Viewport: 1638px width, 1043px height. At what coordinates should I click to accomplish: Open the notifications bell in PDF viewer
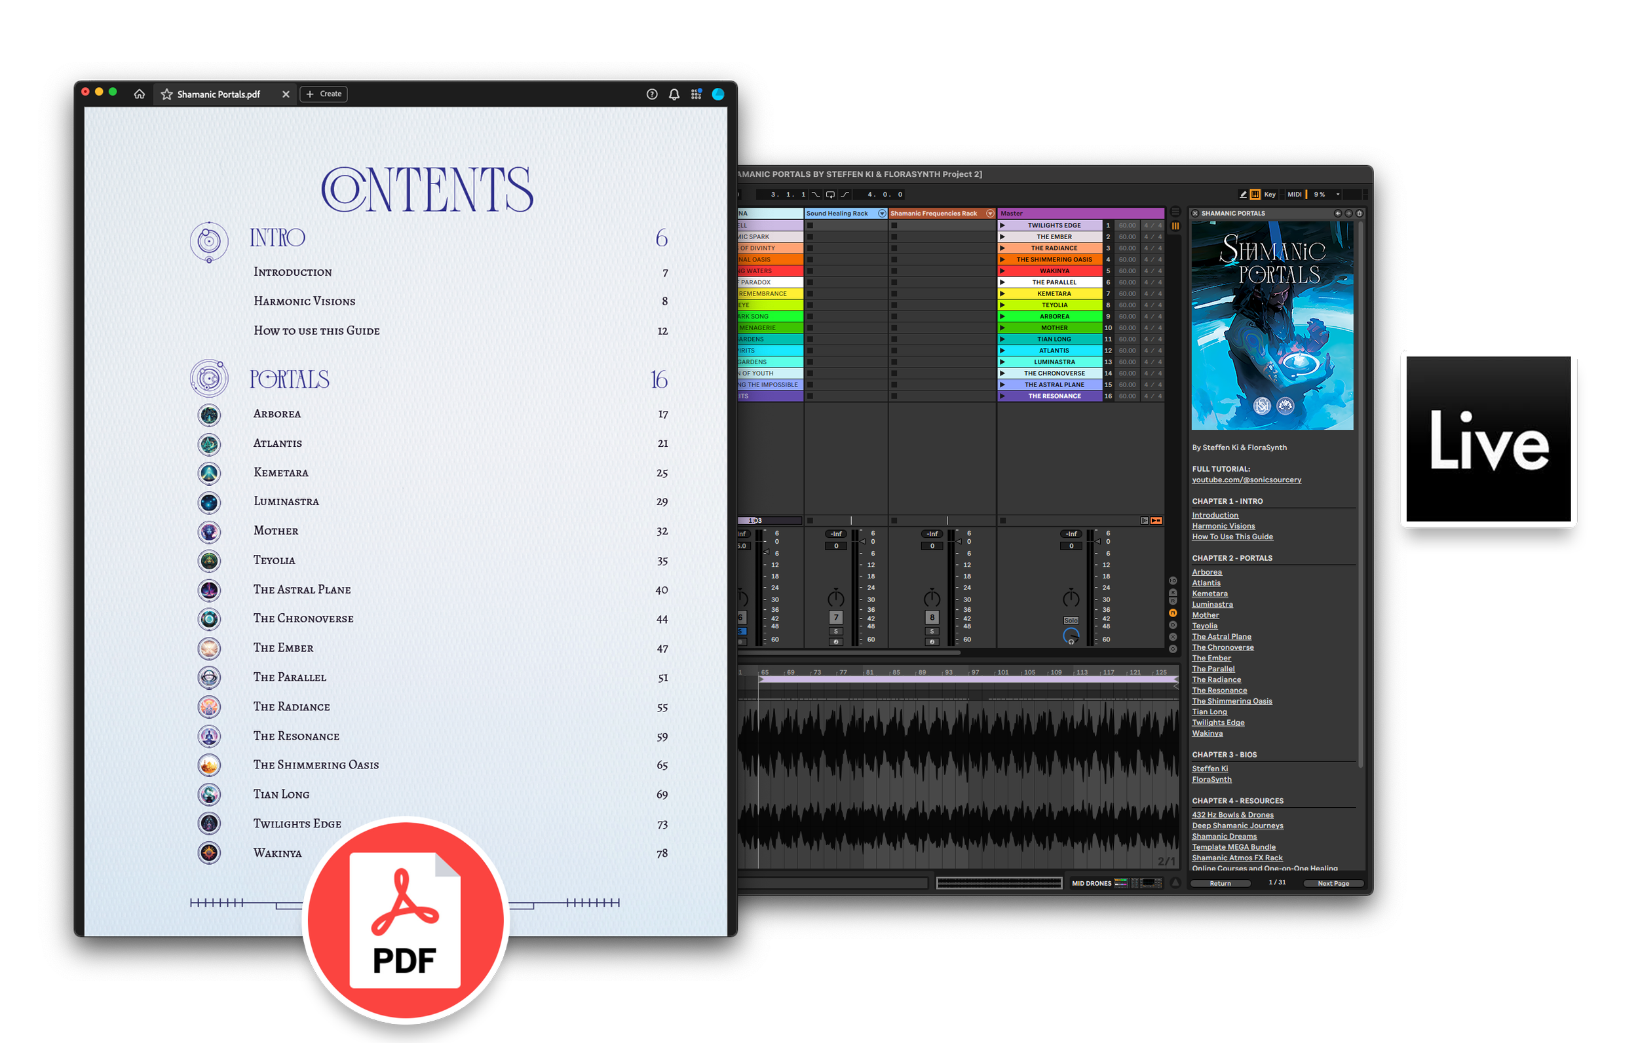674,94
